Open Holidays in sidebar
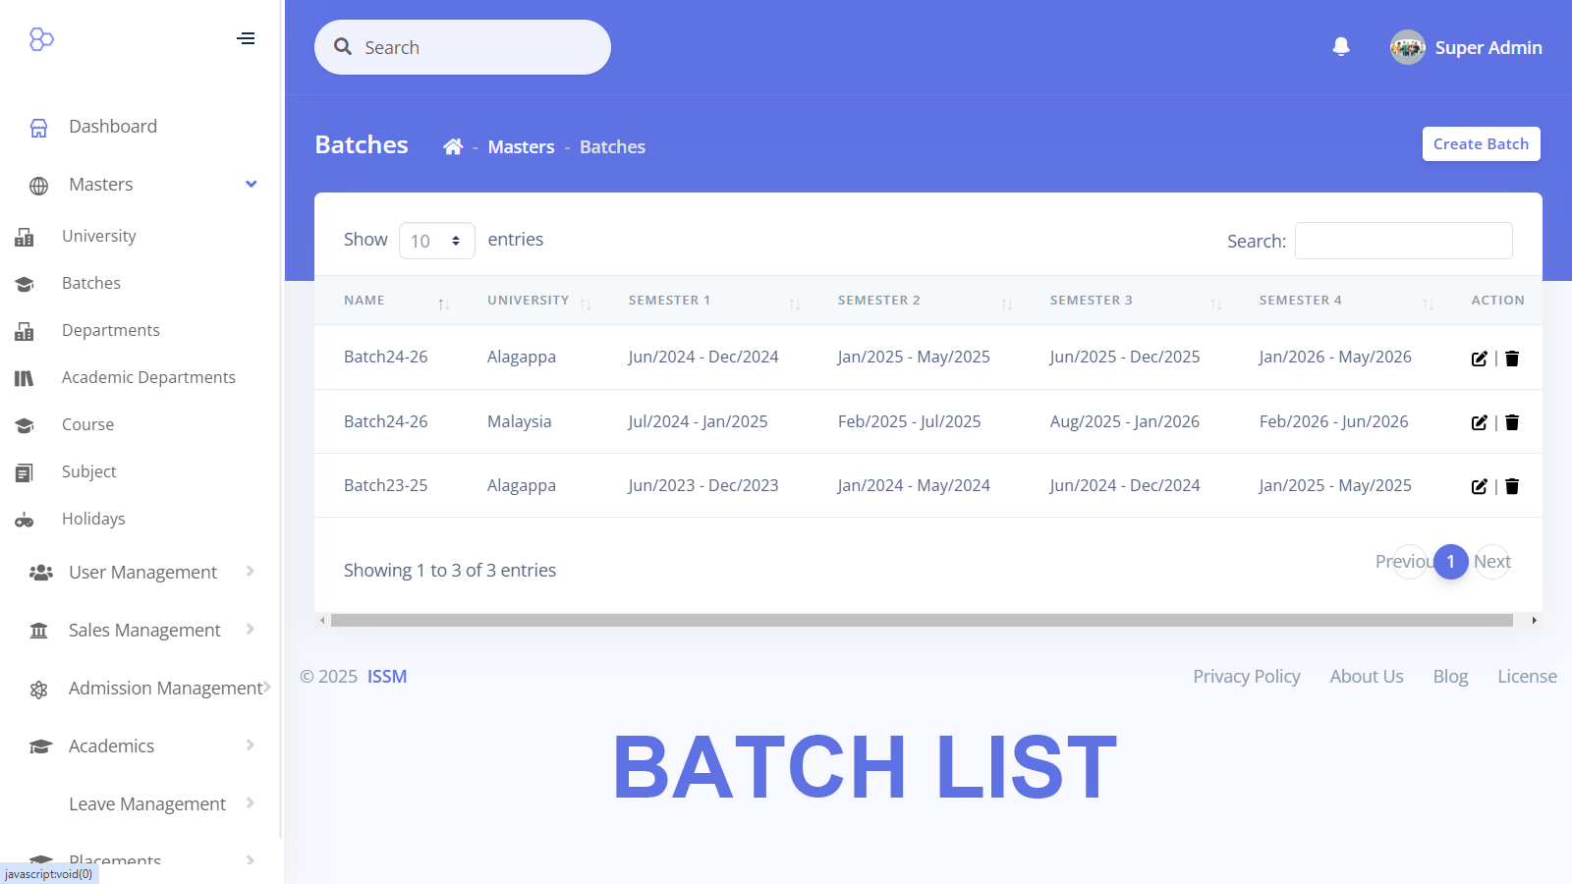1572x884 pixels. click(x=93, y=519)
